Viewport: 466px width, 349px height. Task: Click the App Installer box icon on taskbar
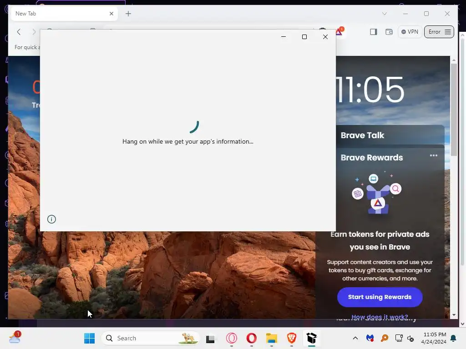311,338
